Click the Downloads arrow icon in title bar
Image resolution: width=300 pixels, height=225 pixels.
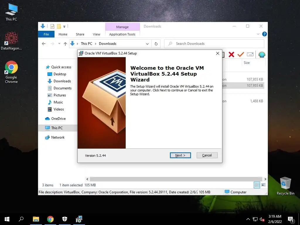[43, 26]
